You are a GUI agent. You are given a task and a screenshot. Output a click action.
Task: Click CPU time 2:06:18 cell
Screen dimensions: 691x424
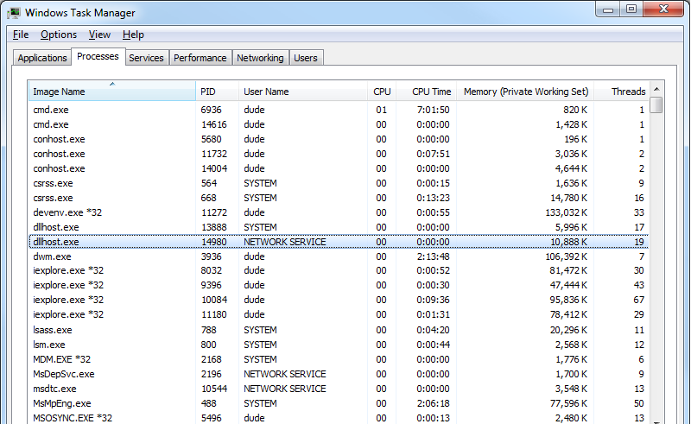click(x=434, y=403)
